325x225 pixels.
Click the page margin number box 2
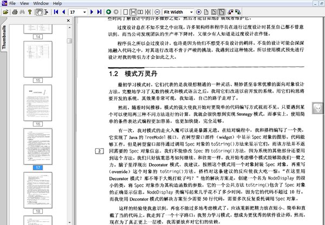click(99, 151)
